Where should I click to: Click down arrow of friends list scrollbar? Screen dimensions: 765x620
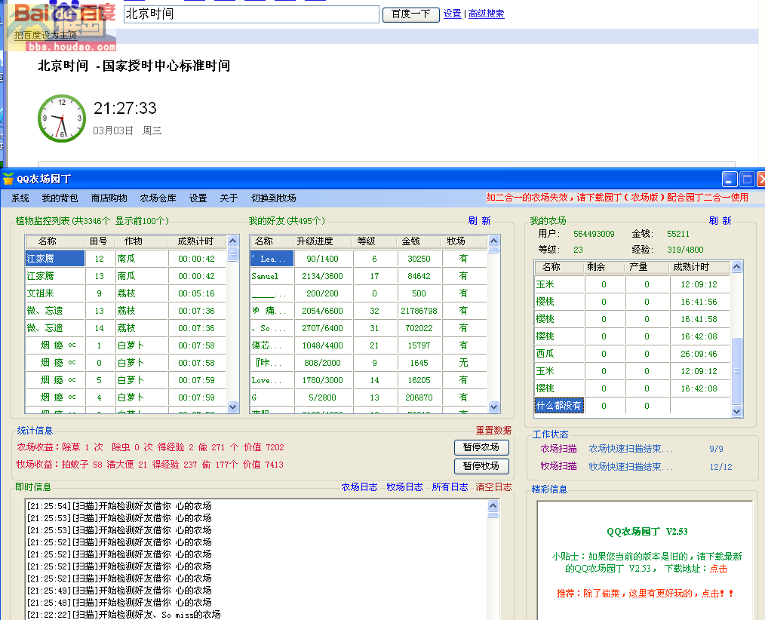point(493,407)
